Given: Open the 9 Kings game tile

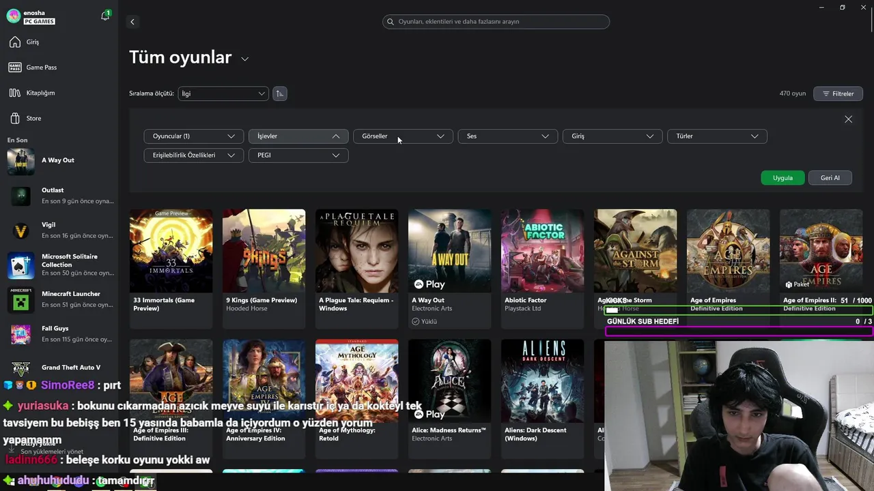Looking at the screenshot, I should point(264,269).
